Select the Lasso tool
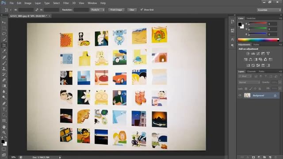283x159 pixels. click(4, 34)
